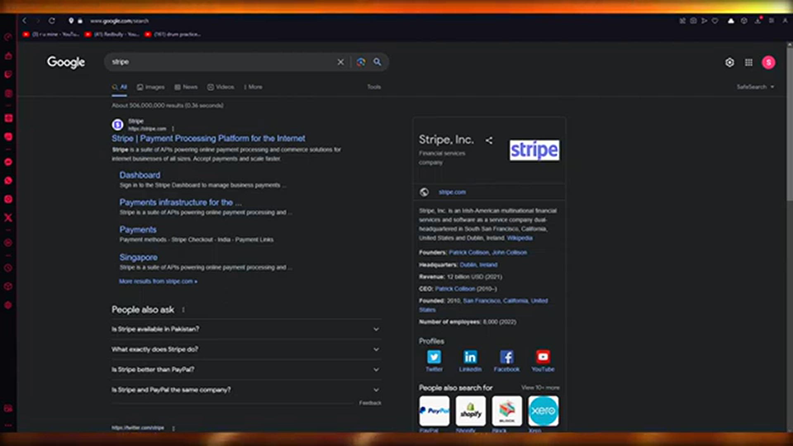Click the Stripe logo image in panel
793x446 pixels.
point(534,150)
